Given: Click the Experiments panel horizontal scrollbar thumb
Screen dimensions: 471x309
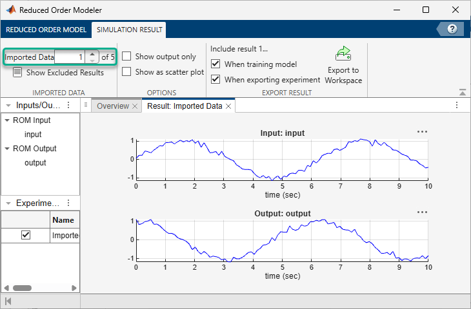Looking at the screenshot, I should coord(22,288).
